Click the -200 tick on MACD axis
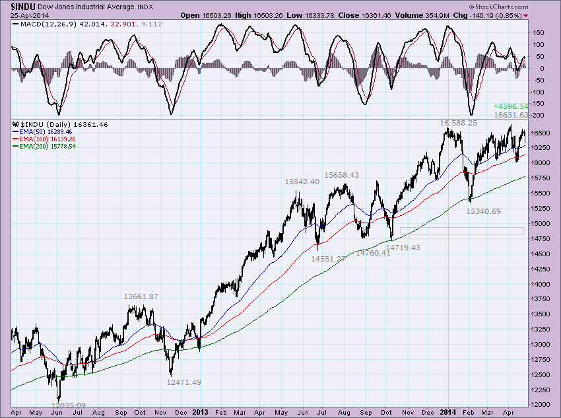Screen dimensions: 561x418 537,116
